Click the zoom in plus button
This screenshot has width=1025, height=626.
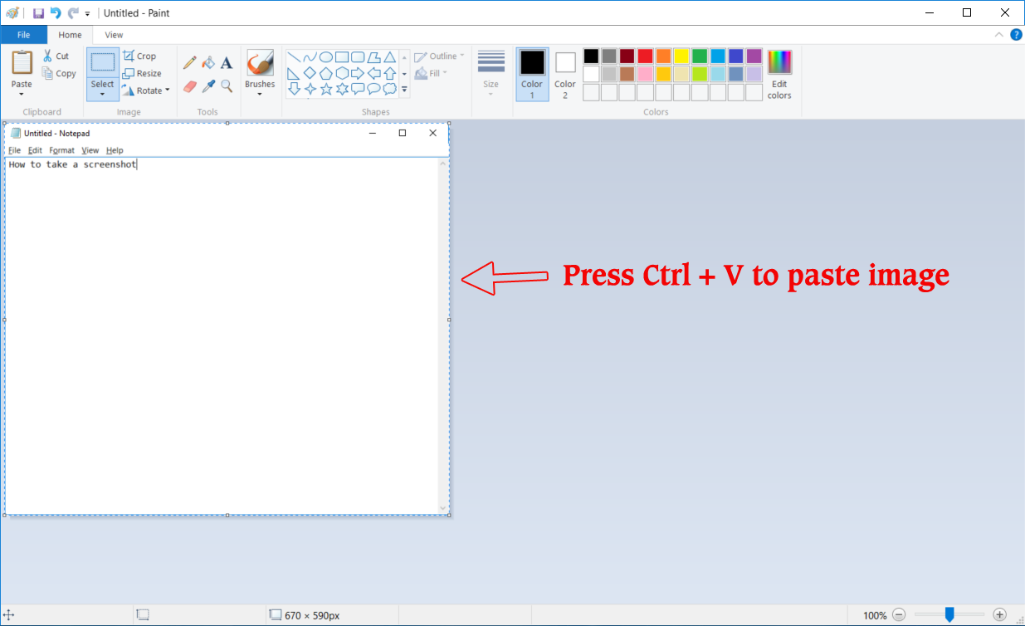click(999, 615)
